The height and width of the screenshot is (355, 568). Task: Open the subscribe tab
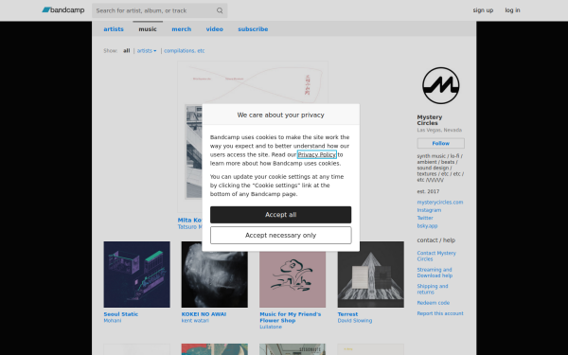pos(253,29)
